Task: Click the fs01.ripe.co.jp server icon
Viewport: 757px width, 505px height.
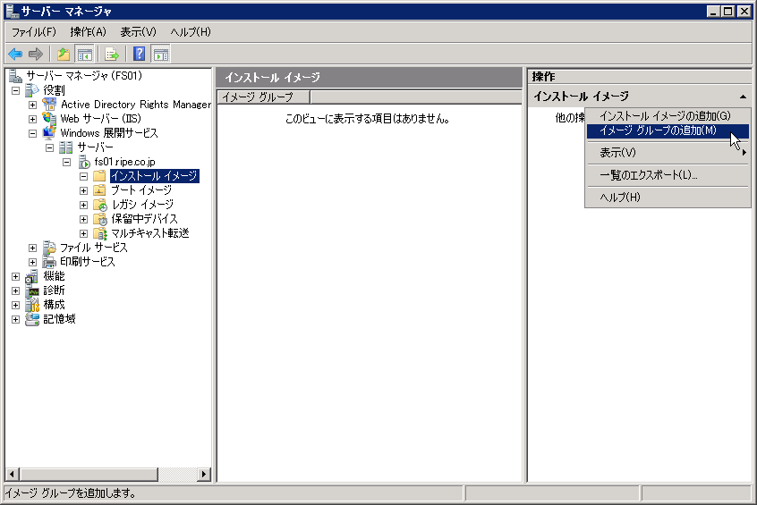Action: (x=84, y=162)
